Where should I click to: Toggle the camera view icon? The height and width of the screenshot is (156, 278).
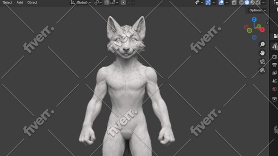[x=262, y=62]
